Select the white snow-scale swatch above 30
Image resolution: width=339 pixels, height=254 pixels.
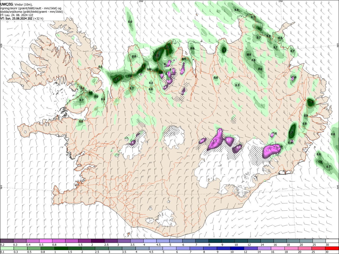coord(332,241)
